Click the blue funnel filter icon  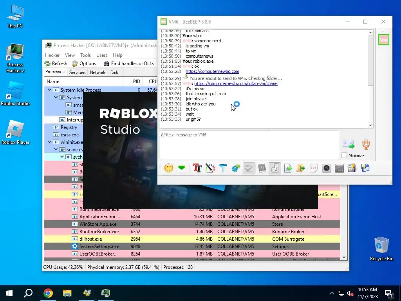click(223, 168)
